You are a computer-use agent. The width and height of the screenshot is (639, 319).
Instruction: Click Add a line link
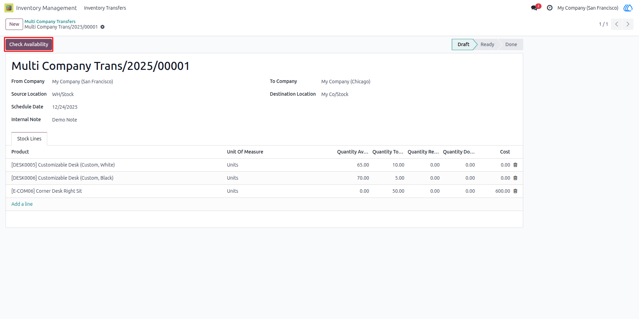click(22, 204)
